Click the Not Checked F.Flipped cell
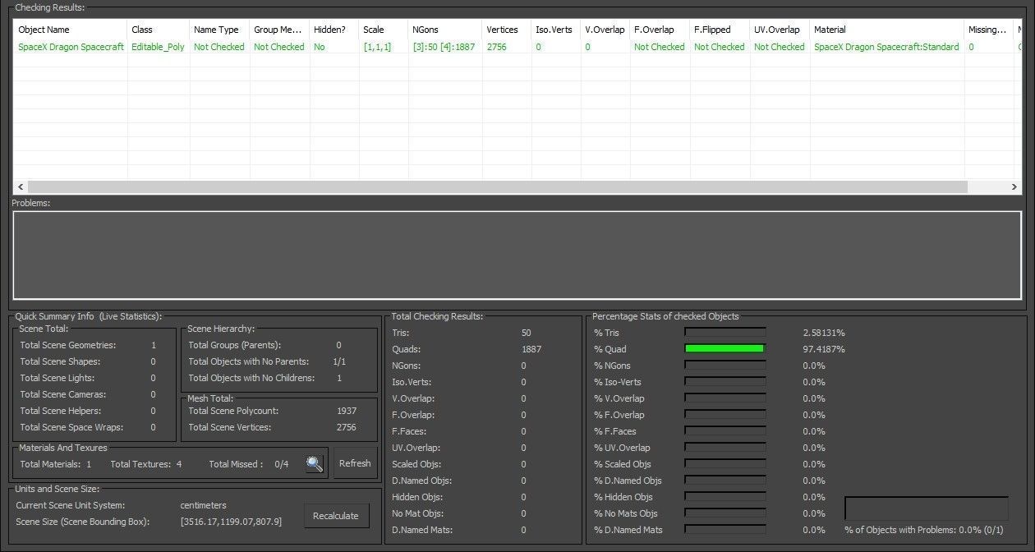The image size is (1035, 552). pos(720,47)
